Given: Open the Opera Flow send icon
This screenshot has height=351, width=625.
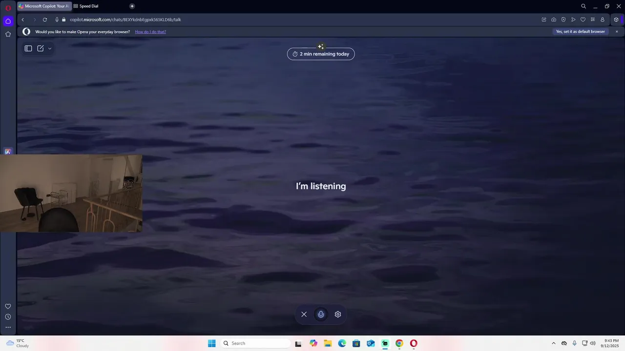Looking at the screenshot, I should [x=573, y=19].
